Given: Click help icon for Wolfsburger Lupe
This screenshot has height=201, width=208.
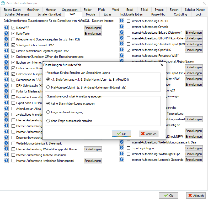Looking at the screenshot, I should click(x=121, y=153).
